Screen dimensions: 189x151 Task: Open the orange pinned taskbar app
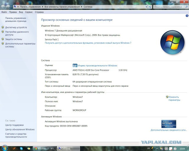(x=14, y=148)
